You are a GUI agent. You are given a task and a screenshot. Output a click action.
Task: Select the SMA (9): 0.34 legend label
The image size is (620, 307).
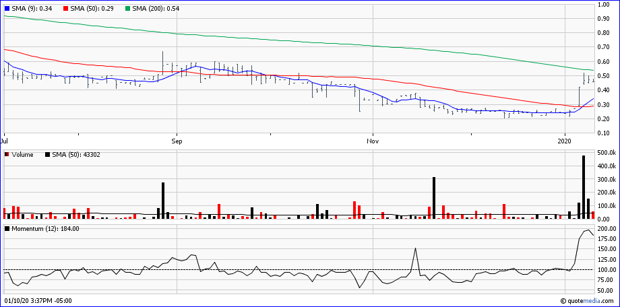(x=31, y=8)
